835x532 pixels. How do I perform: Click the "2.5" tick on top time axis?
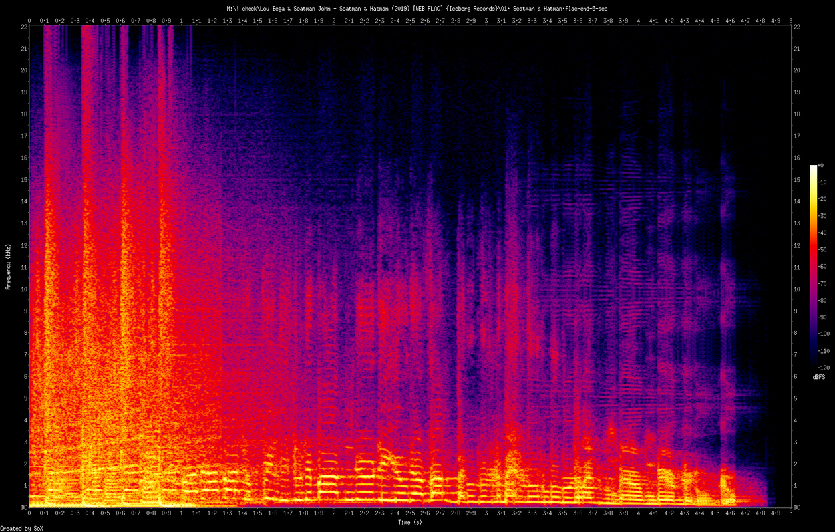pos(410,21)
